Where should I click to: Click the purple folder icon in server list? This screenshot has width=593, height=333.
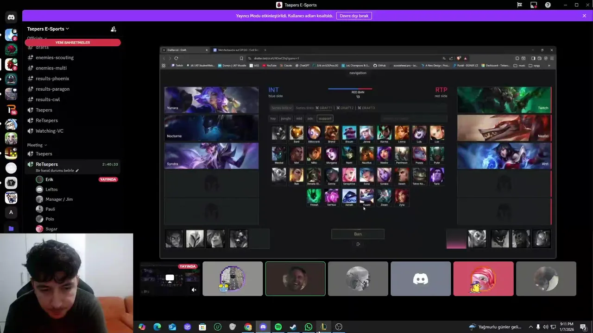[11, 228]
